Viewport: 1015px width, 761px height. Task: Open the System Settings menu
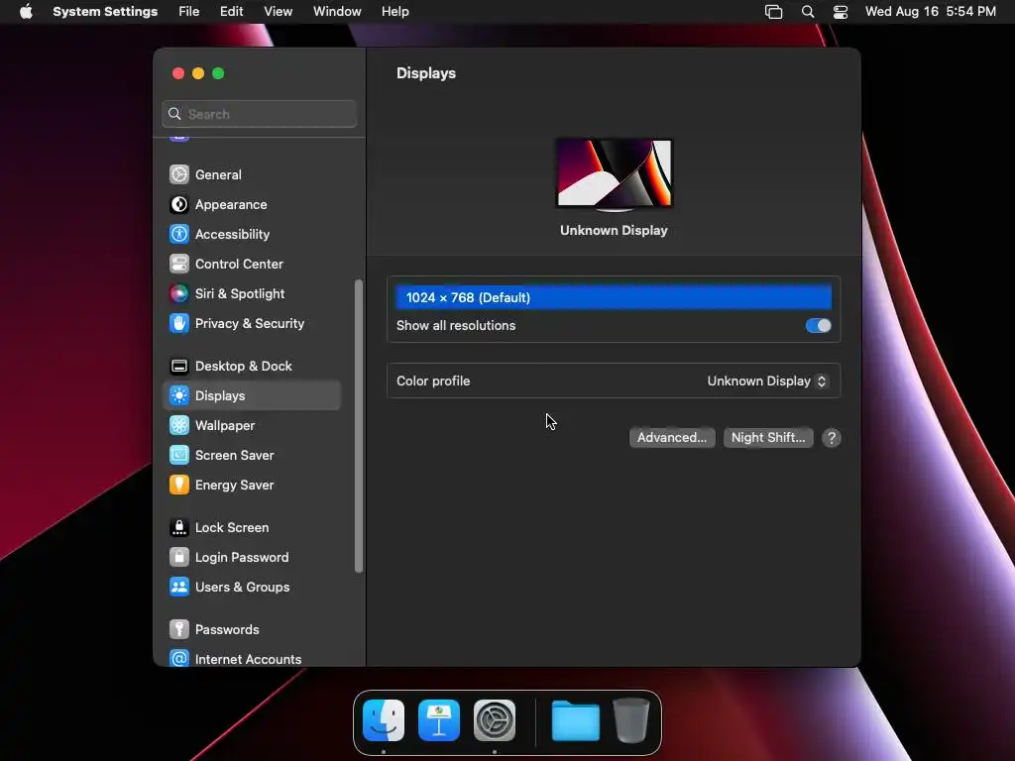(x=105, y=12)
